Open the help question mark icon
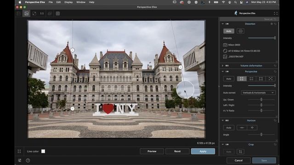The image size is (294, 165). (28, 160)
